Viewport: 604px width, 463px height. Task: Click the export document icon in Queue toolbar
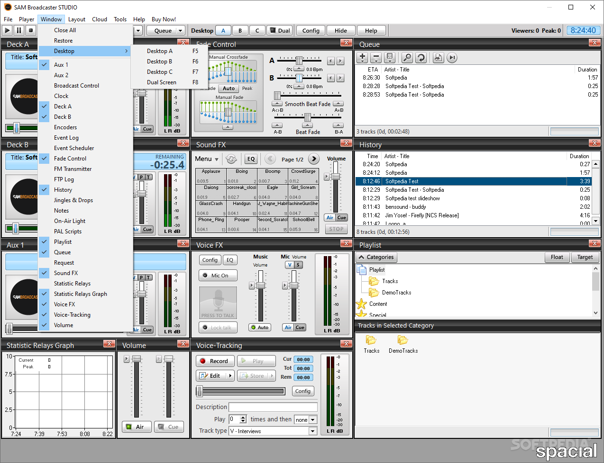tap(438, 57)
